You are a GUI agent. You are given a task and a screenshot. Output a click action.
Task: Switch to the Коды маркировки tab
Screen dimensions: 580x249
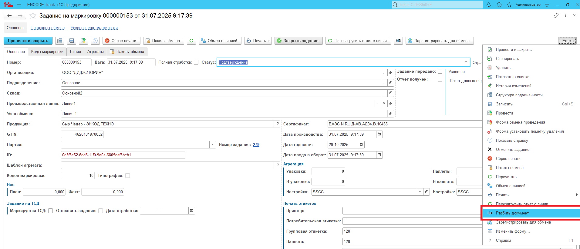(x=47, y=52)
